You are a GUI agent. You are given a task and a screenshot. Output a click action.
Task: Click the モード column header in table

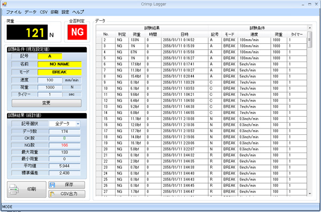pyautogui.click(x=230, y=34)
